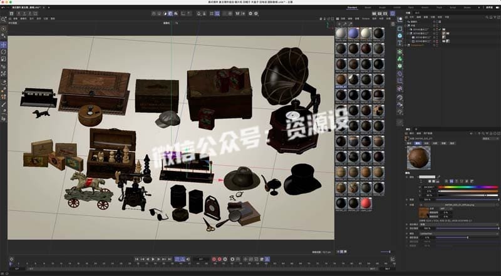Image resolution: width=501 pixels, height=276 pixels.
Task: Switch to the Model layout tab
Action: tap(368, 8)
